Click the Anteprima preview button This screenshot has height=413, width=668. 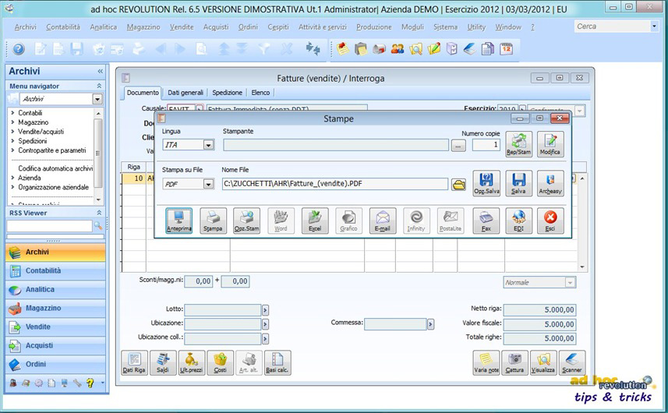[179, 221]
